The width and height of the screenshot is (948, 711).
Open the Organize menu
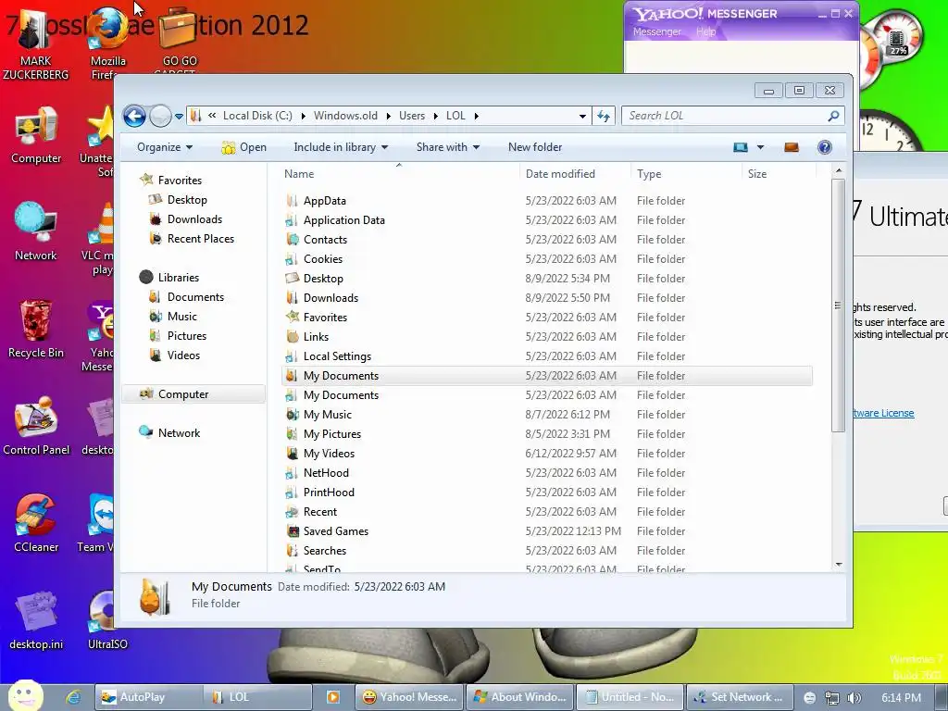[165, 147]
